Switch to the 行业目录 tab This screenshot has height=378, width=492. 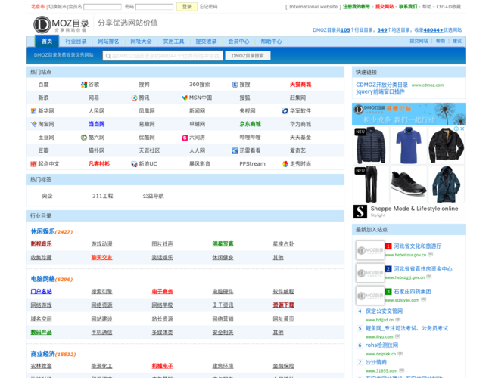(x=76, y=42)
